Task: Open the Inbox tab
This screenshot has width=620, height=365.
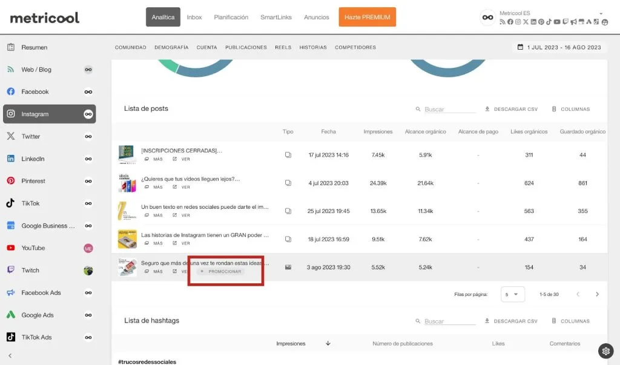Action: click(x=194, y=17)
